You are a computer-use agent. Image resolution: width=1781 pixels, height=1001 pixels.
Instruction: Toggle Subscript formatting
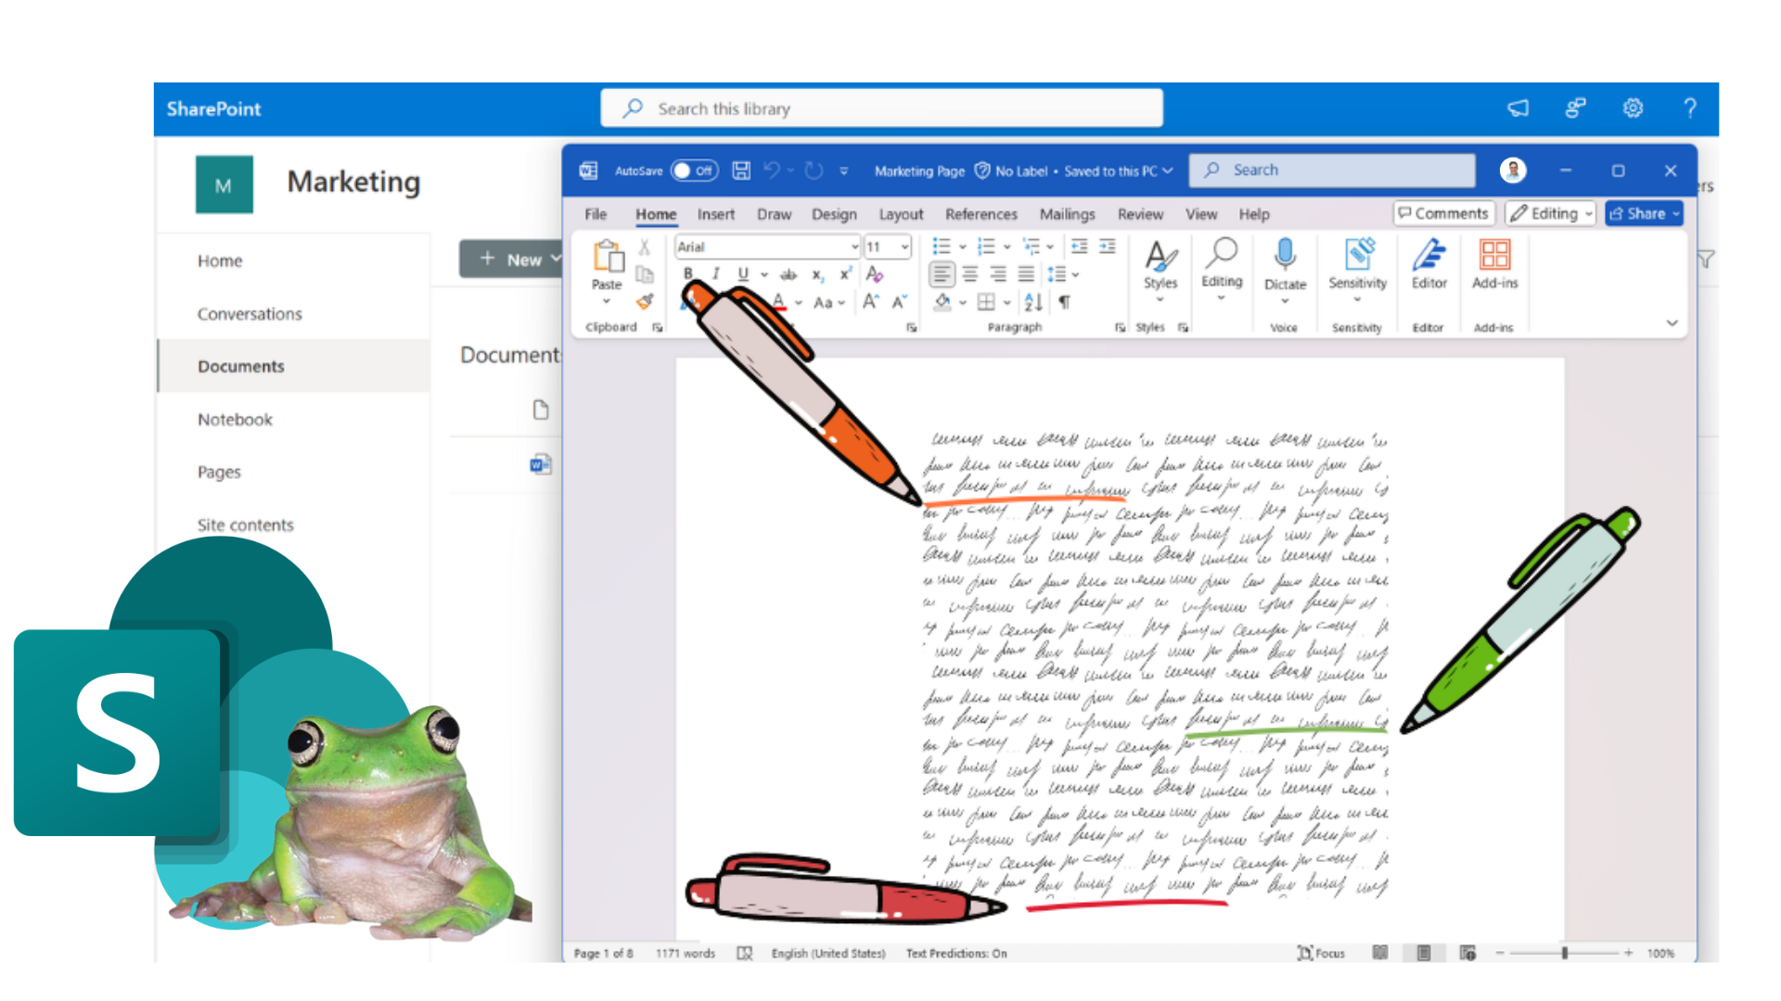click(817, 274)
